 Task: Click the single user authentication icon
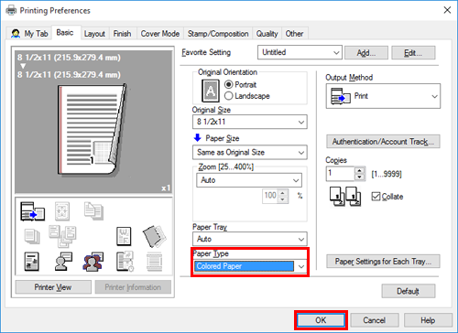(x=63, y=262)
